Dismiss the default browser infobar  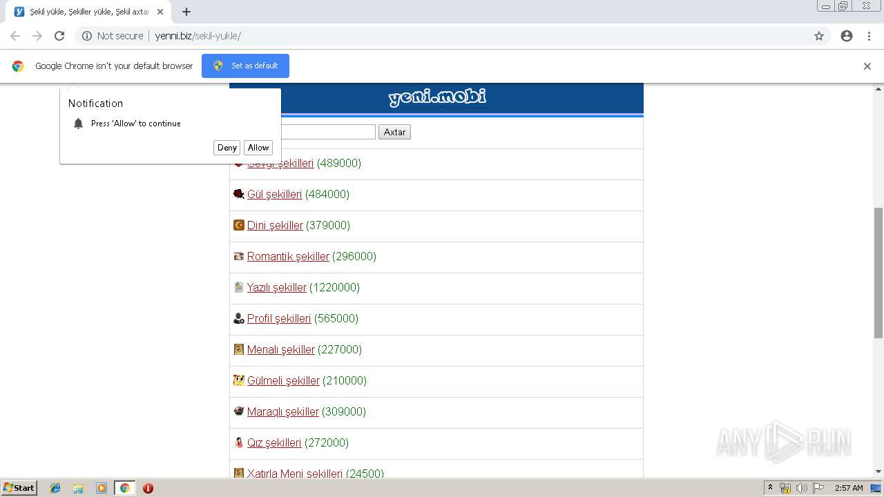pyautogui.click(x=867, y=66)
